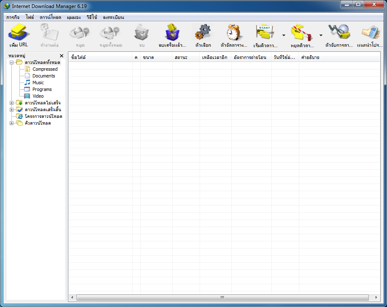The height and width of the screenshot is (307, 387).
Task: Sort by ขนาด column header
Action: [x=156, y=57]
